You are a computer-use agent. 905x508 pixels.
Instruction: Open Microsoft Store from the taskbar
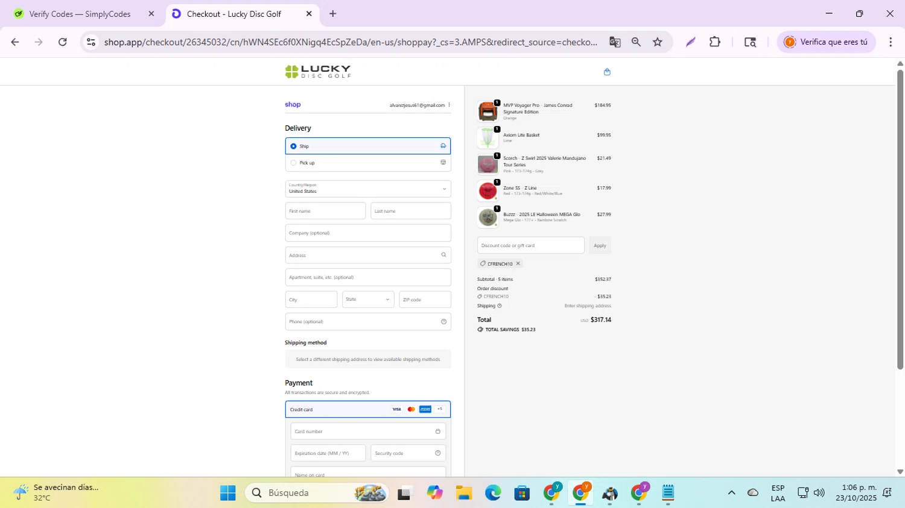522,493
